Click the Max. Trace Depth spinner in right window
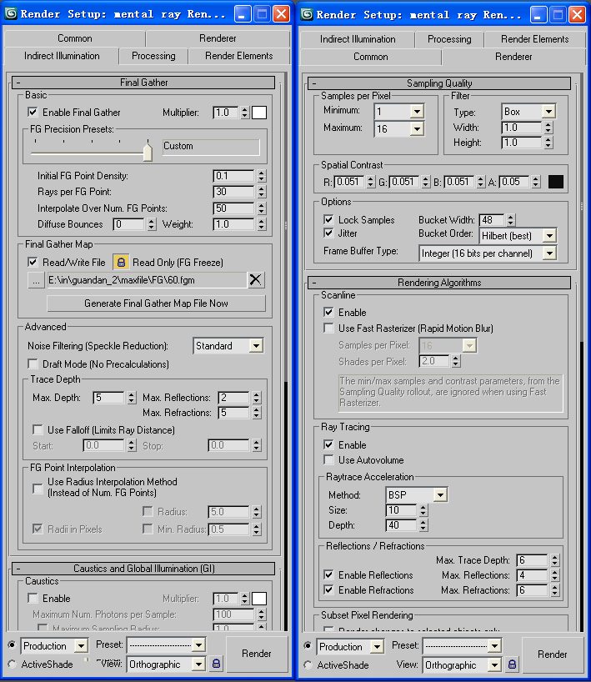Screen dimensions: 591x682 pyautogui.click(x=554, y=560)
